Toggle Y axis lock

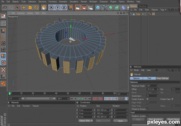(58, 8)
